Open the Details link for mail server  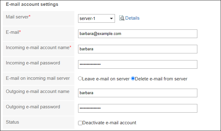132,18
